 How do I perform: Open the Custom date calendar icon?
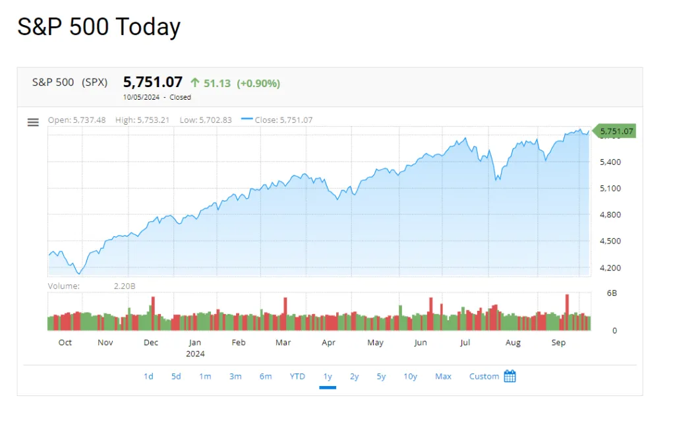[x=510, y=376]
